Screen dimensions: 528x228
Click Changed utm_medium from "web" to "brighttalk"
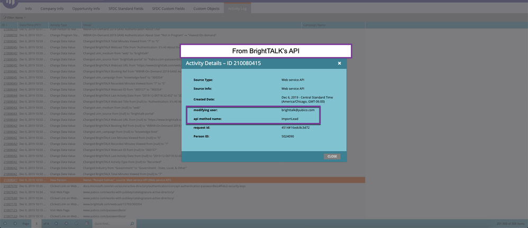pos(116,53)
